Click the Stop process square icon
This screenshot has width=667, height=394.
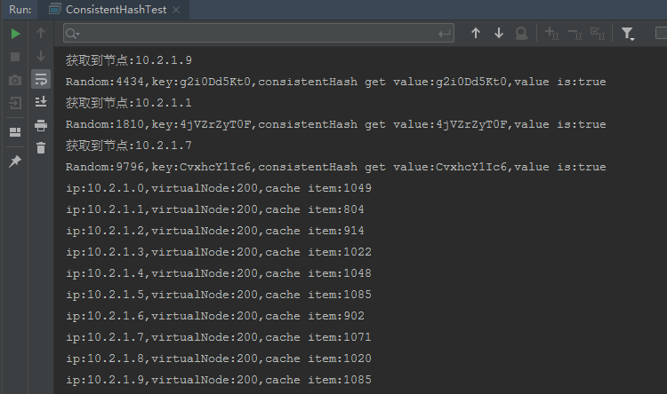pyautogui.click(x=15, y=57)
